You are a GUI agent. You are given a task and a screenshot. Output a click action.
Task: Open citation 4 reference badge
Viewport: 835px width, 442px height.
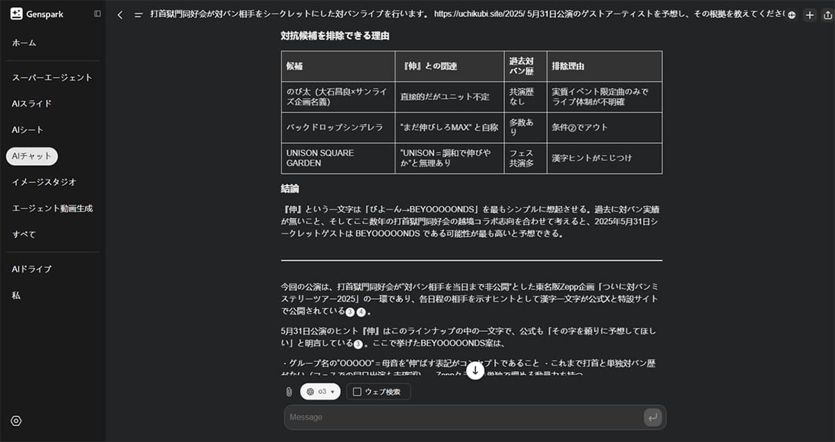coord(360,312)
